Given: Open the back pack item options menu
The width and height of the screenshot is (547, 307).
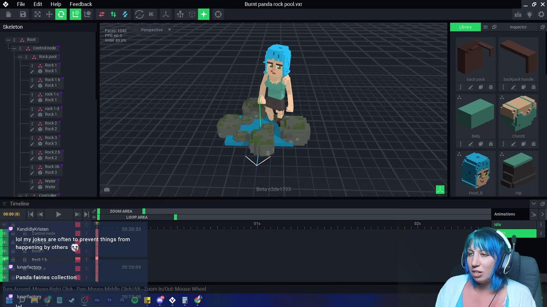Looking at the screenshot, I should click(x=460, y=87).
